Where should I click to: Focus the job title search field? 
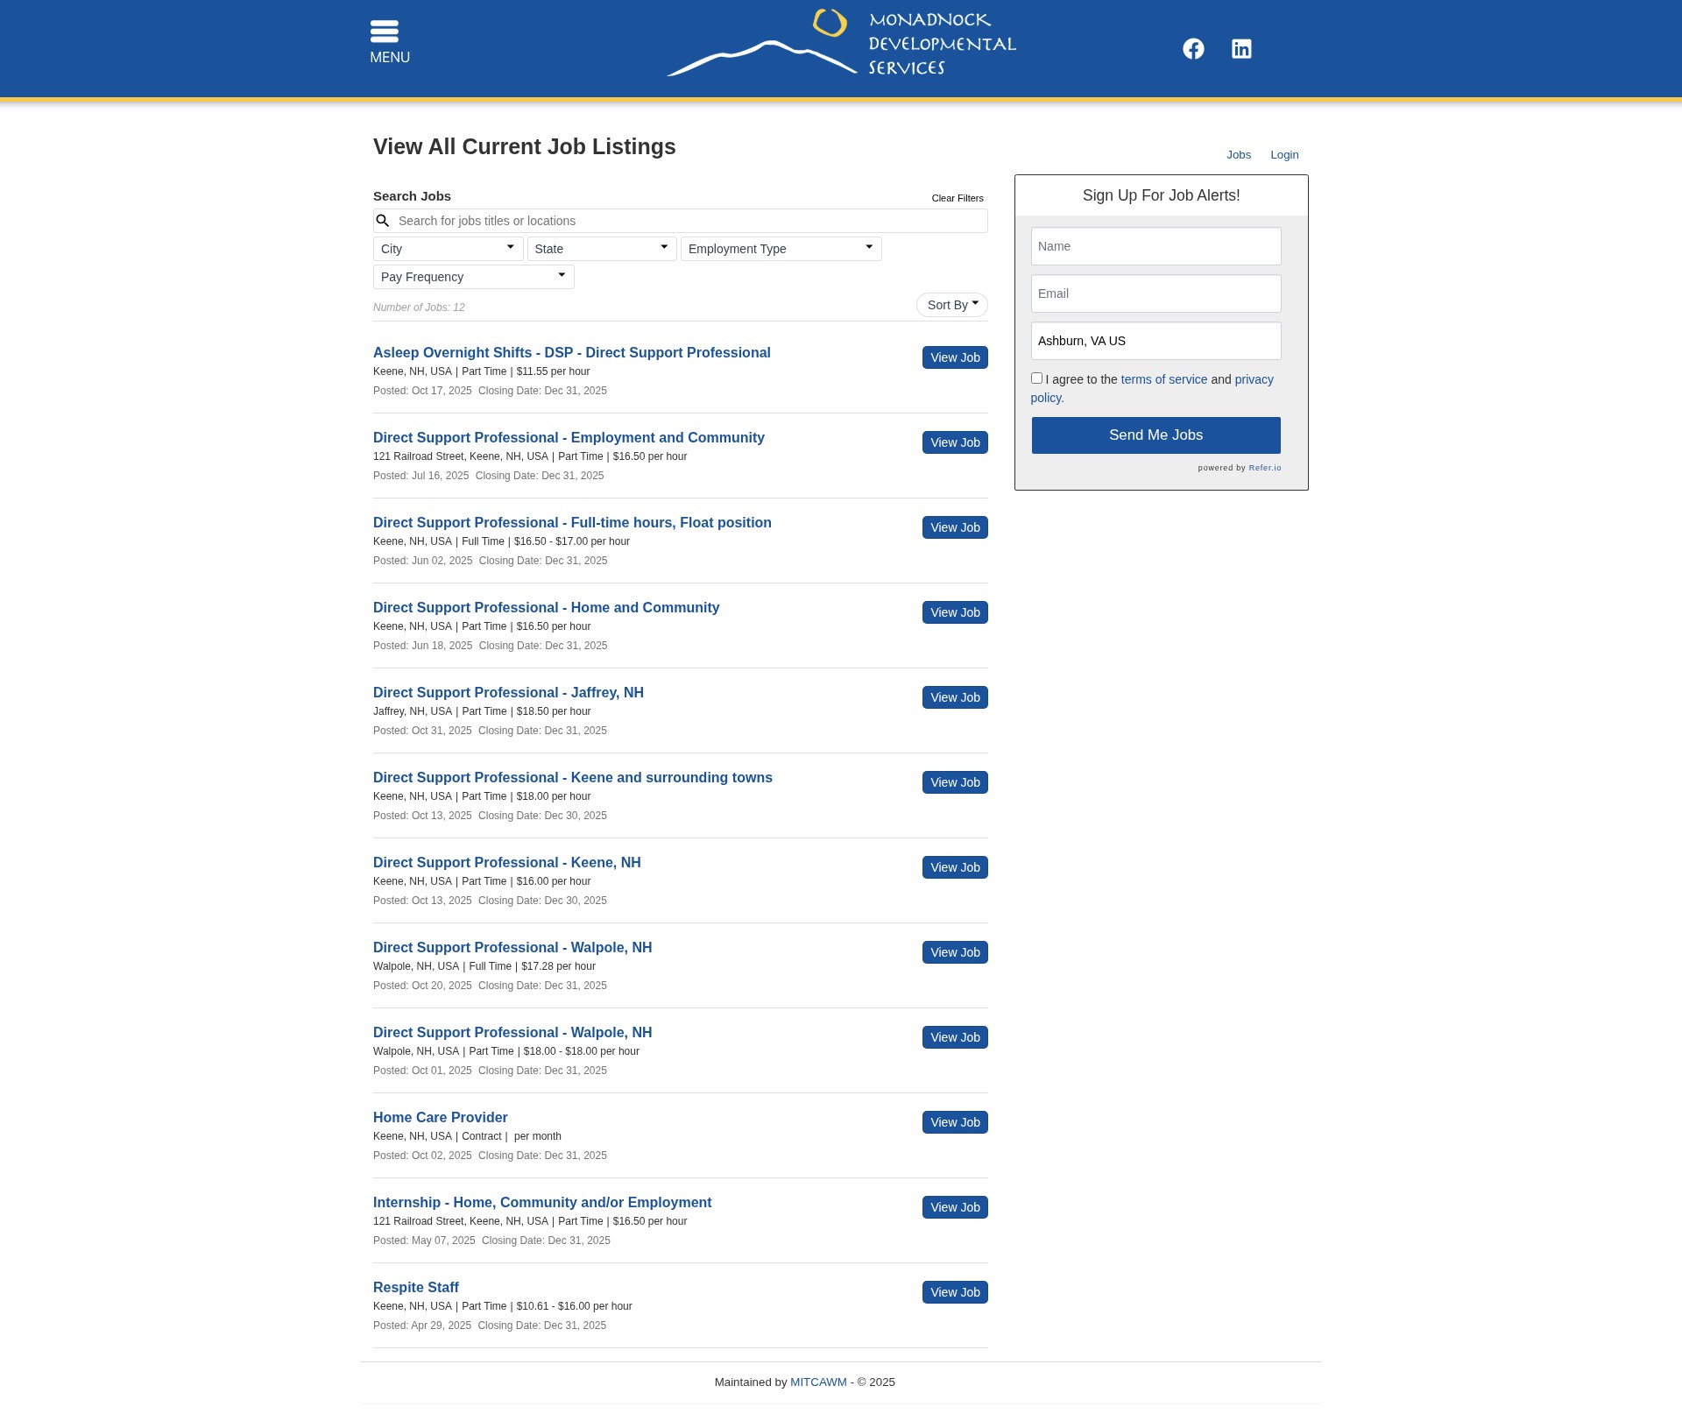[x=681, y=221]
